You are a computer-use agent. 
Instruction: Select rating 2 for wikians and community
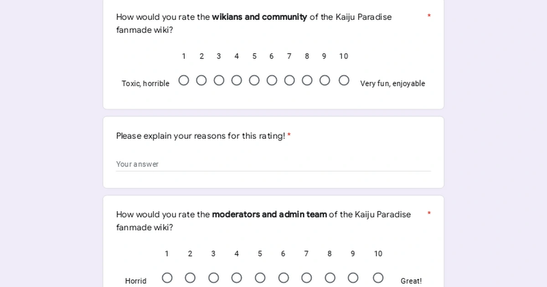[201, 80]
